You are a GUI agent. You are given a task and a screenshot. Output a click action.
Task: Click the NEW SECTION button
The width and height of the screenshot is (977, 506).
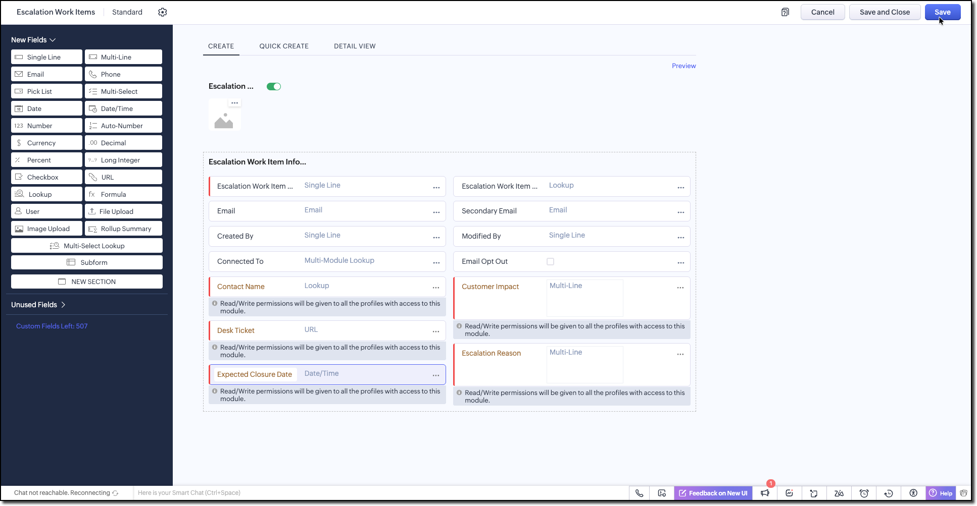[x=87, y=282]
